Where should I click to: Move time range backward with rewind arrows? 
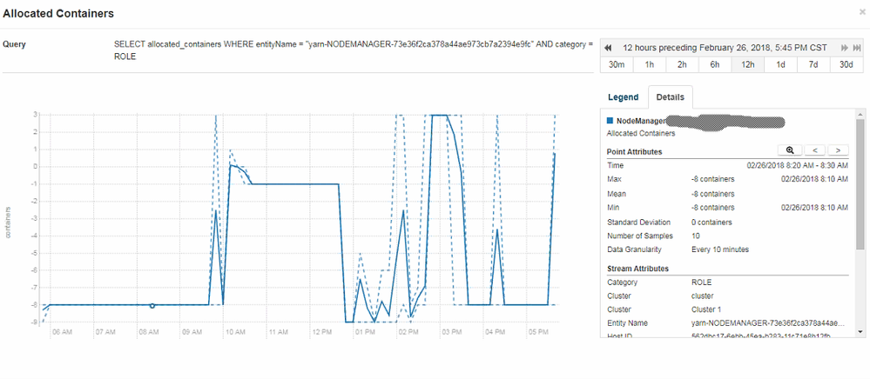(x=608, y=48)
